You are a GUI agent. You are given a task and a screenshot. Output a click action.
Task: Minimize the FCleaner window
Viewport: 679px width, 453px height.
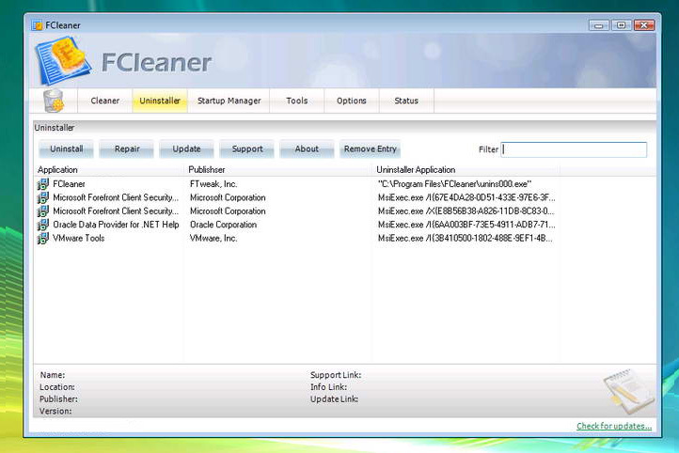(x=599, y=25)
